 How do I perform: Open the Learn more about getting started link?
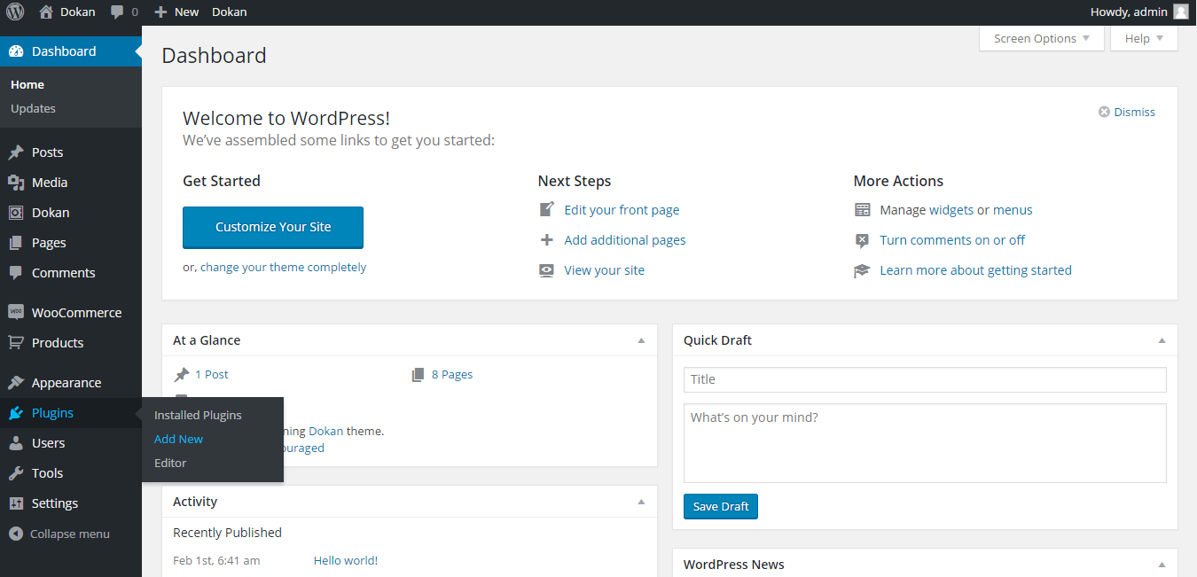tap(975, 270)
